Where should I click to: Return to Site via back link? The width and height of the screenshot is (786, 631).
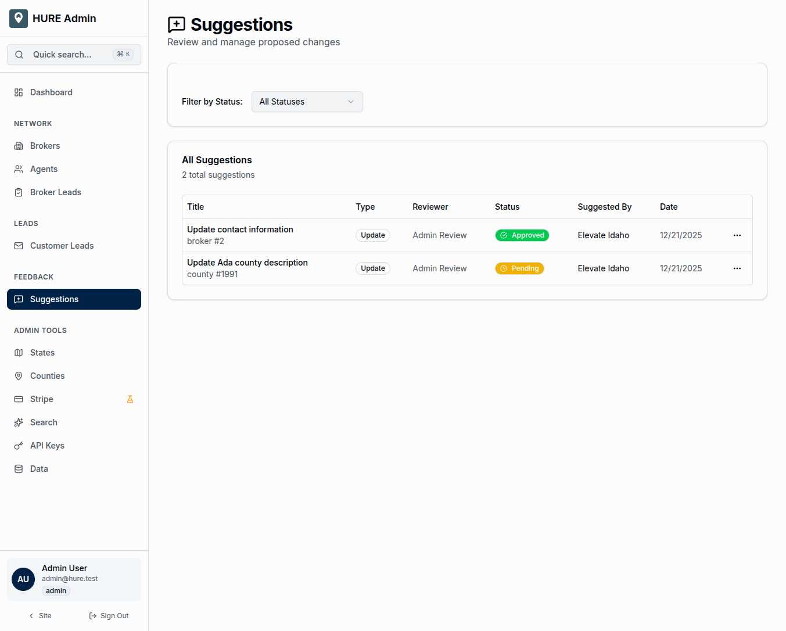[40, 616]
